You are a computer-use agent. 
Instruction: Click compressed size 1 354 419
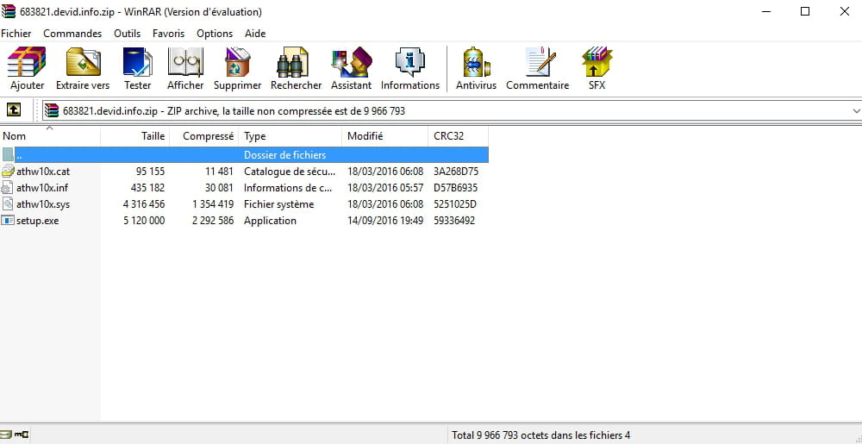213,204
